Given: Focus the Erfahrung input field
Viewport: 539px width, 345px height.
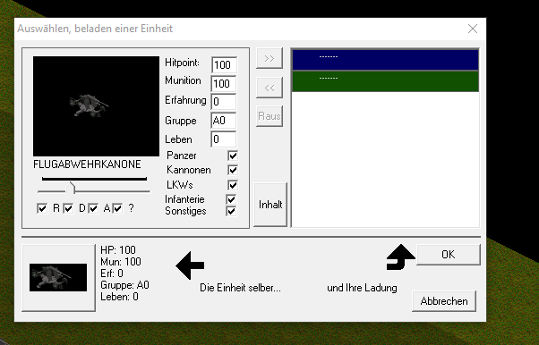Looking at the screenshot, I should pos(224,102).
